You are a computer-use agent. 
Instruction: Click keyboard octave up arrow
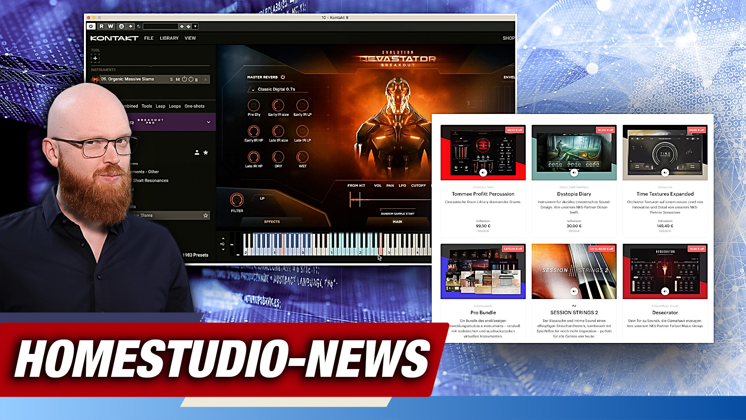pyautogui.click(x=223, y=238)
